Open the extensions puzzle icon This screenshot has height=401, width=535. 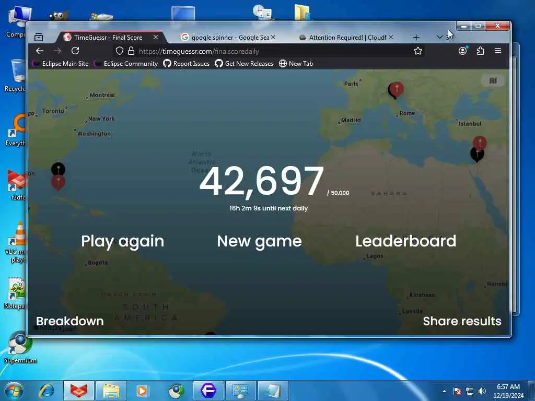[481, 51]
